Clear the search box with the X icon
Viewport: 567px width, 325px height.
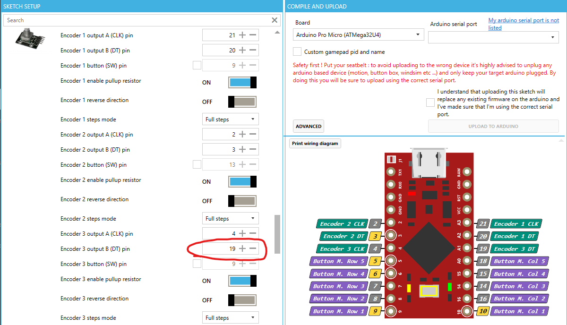274,20
